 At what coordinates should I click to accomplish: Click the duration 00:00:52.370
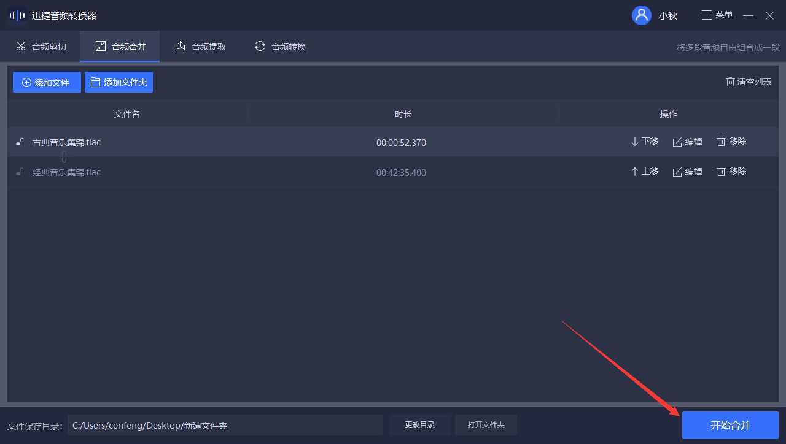tap(401, 143)
